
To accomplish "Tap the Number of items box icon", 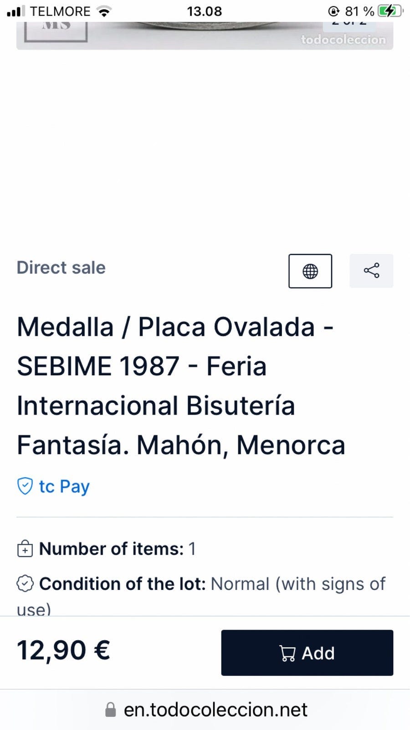I will 25,549.
